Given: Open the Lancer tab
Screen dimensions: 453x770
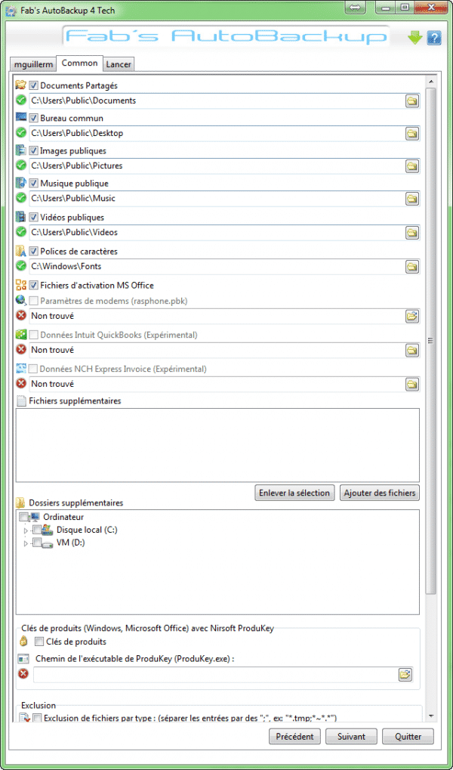Looking at the screenshot, I should 119,64.
